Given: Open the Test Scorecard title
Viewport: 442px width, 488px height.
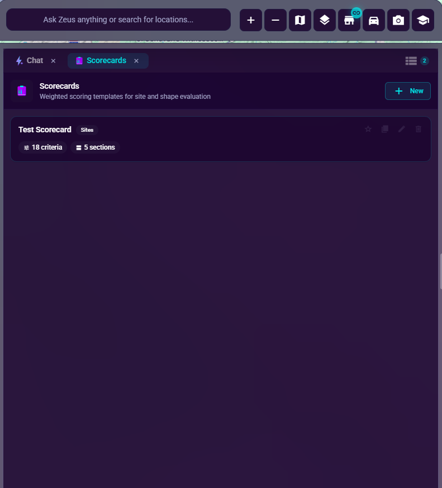Looking at the screenshot, I should (x=45, y=130).
